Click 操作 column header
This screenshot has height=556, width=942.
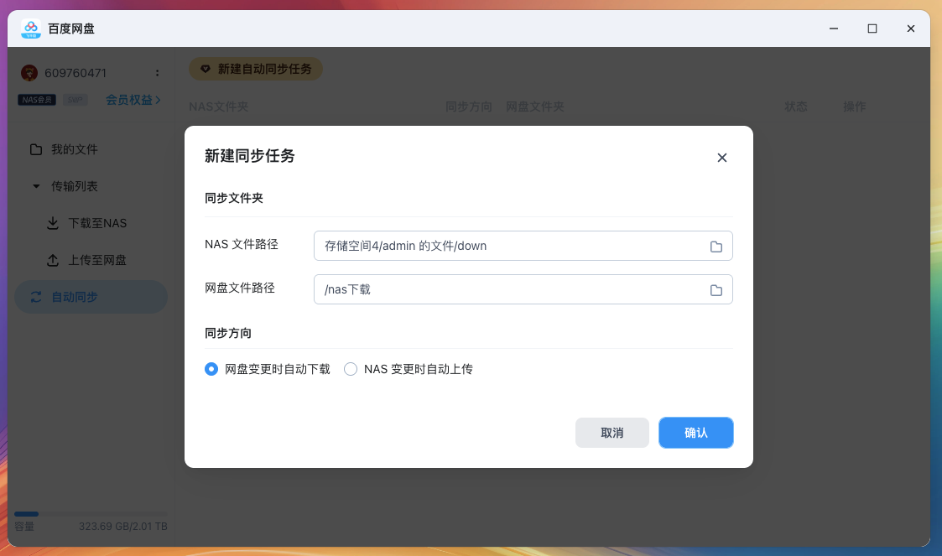click(x=854, y=107)
